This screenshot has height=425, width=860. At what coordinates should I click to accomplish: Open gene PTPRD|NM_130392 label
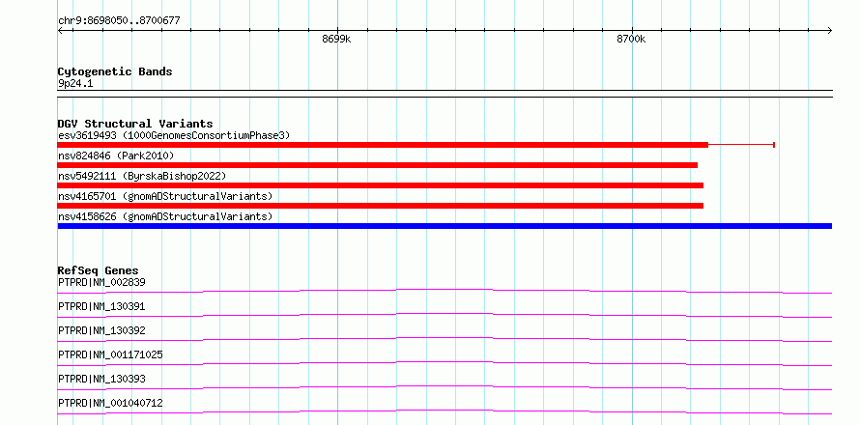click(101, 330)
